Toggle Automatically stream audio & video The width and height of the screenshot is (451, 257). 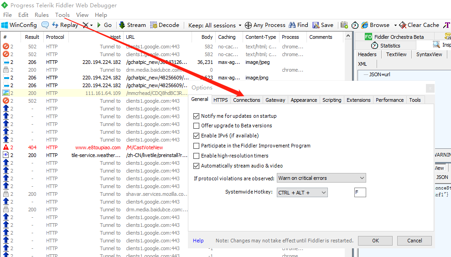pyautogui.click(x=196, y=166)
